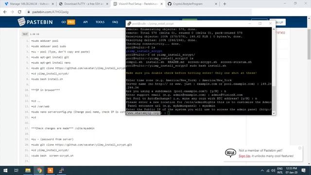Click the highlighted whatsmyip.org text in terminal

click(x=143, y=113)
